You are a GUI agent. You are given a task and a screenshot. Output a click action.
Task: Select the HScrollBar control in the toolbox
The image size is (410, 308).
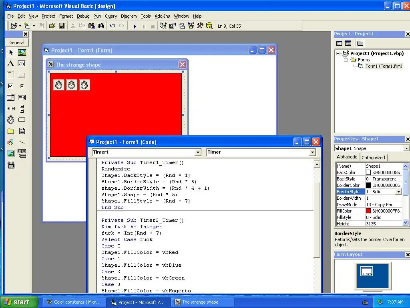tap(11, 108)
